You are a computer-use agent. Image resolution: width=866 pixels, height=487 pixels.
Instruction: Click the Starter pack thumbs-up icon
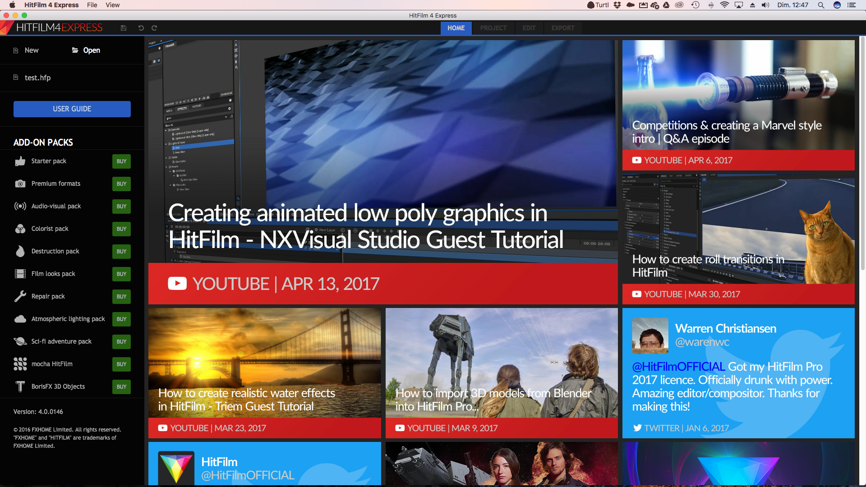click(x=20, y=161)
